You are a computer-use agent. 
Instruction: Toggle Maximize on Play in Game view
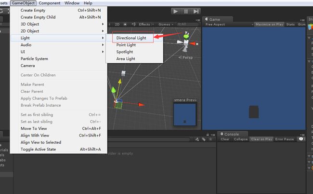[x=269, y=25]
